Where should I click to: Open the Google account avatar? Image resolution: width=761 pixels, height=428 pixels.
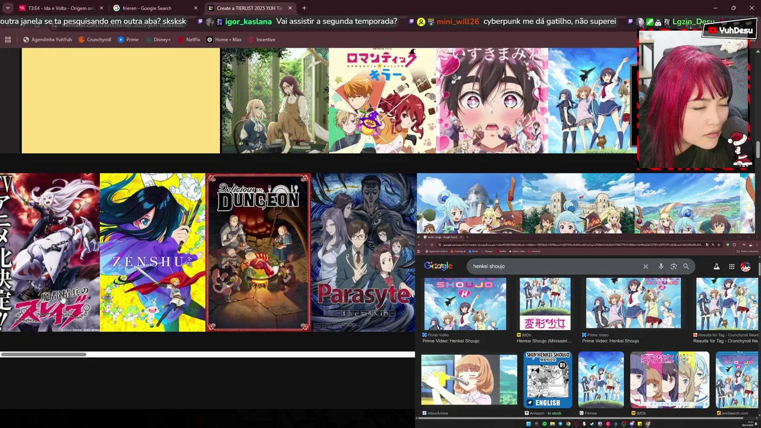tap(746, 267)
